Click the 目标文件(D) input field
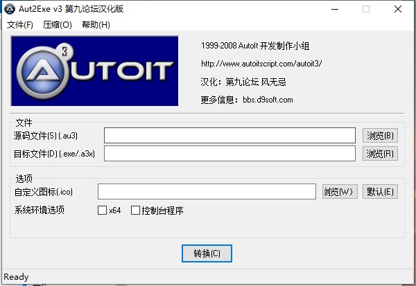The width and height of the screenshot is (416, 286). pyautogui.click(x=229, y=154)
